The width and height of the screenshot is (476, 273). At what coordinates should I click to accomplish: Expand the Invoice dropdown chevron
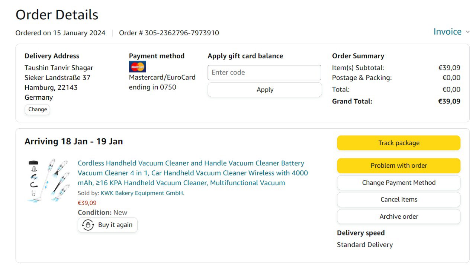pyautogui.click(x=468, y=32)
